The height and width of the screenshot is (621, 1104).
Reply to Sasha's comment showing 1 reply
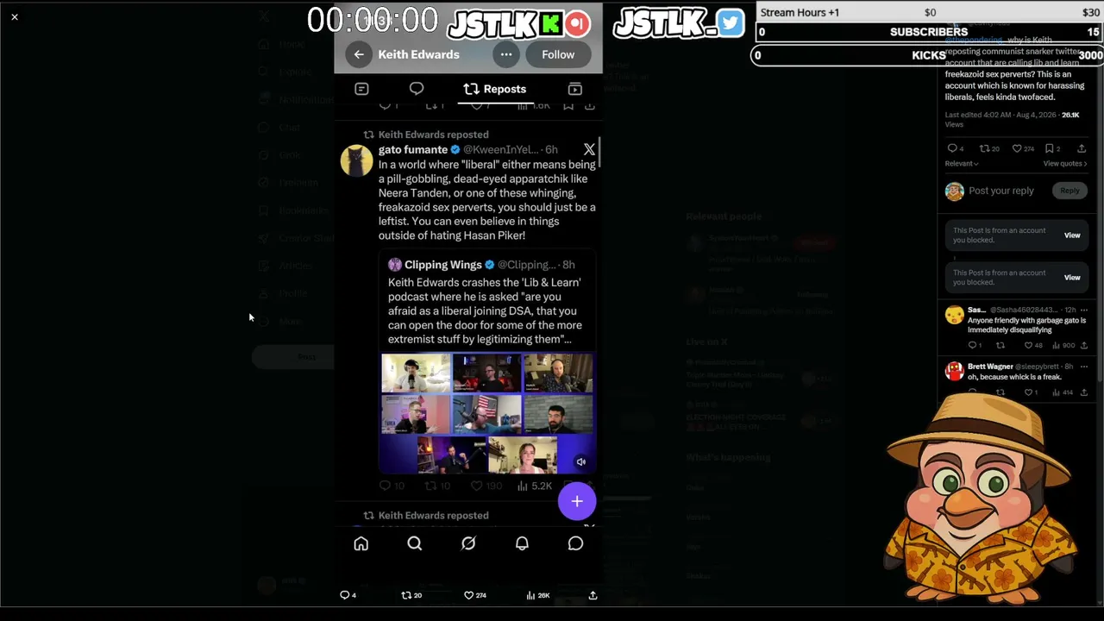coord(975,346)
